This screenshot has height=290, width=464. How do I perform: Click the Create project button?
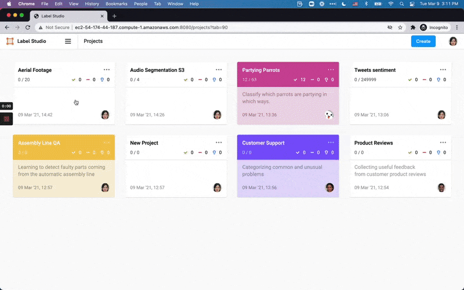pos(423,41)
